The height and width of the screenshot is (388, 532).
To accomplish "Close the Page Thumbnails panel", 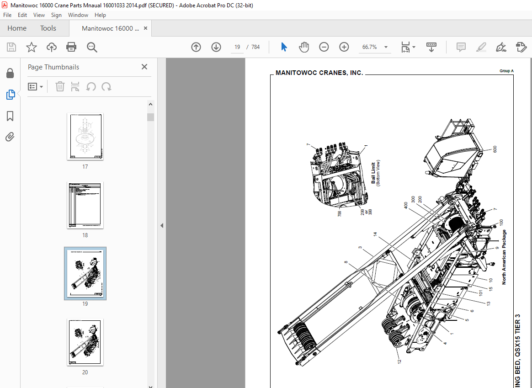I will (144, 67).
